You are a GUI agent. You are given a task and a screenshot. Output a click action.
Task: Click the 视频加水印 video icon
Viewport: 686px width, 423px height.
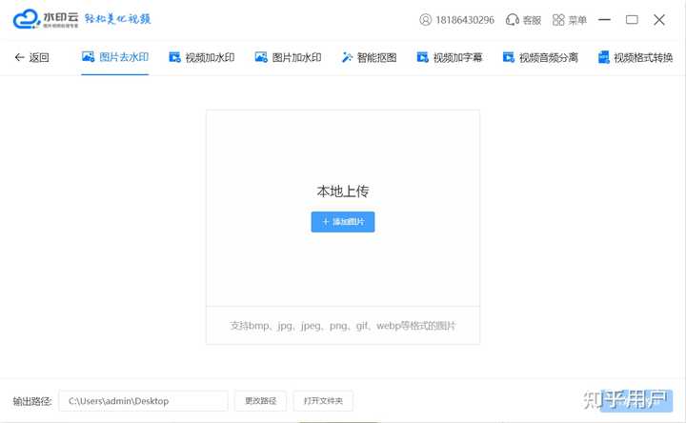coord(174,57)
